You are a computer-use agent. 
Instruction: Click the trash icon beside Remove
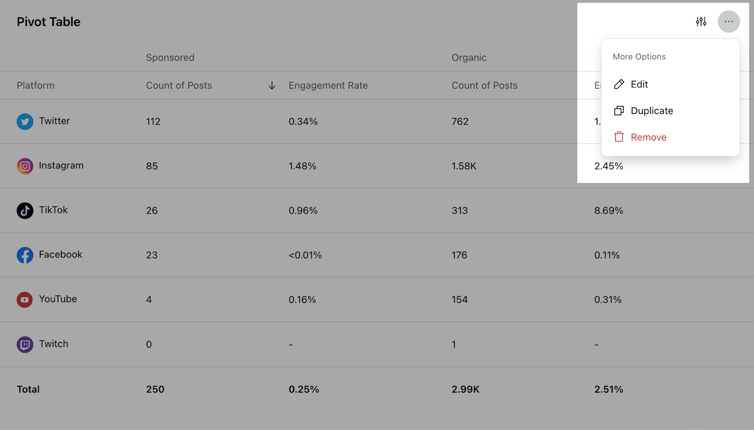[619, 137]
